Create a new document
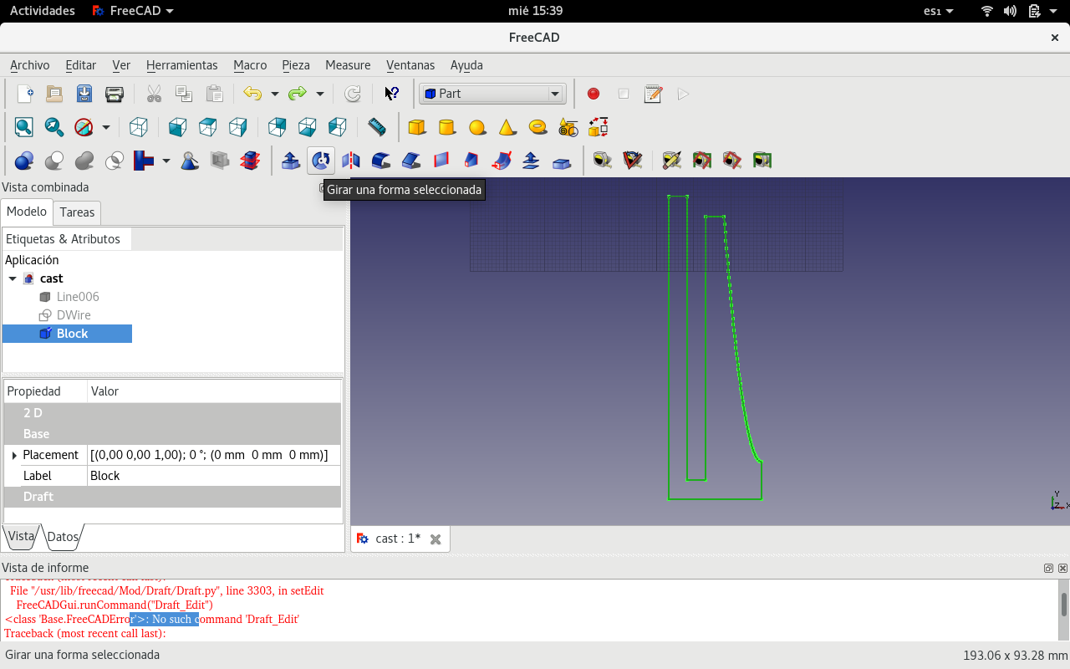1070x669 pixels. click(24, 94)
